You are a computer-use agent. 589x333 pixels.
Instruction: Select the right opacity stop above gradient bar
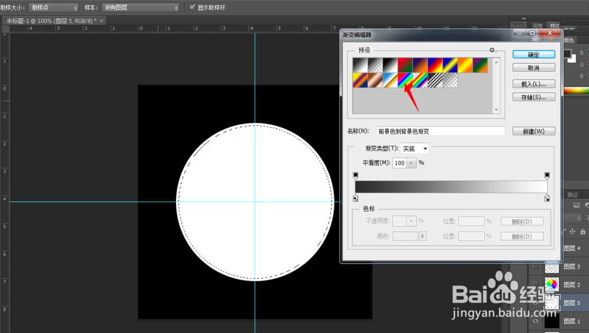pyautogui.click(x=547, y=175)
